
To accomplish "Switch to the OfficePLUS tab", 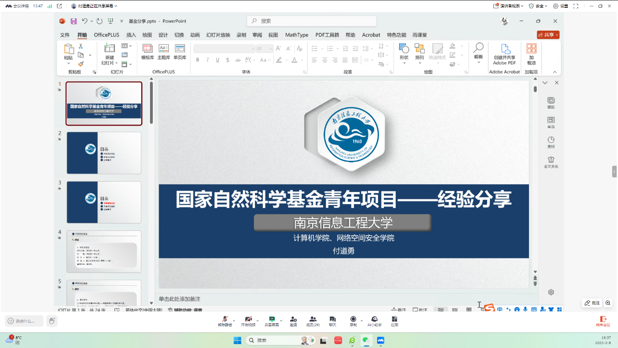I will click(107, 35).
